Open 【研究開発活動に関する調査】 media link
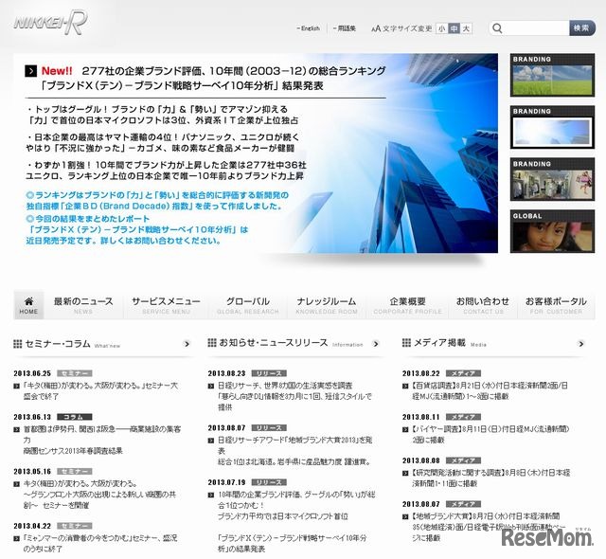606x559 pixels. 490,478
